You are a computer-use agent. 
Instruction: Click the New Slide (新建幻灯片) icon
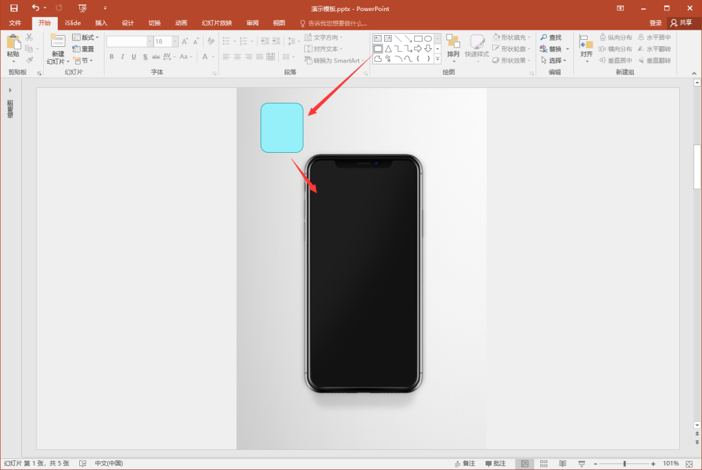click(58, 41)
